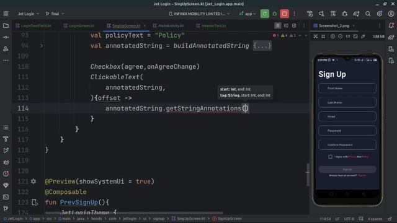Viewport: 397px width, 223px height.
Task: Click run gutter icon beside PrevSignUp
Action: 35,202
